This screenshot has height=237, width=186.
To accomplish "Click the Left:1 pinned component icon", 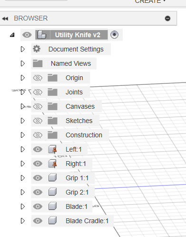I will pyautogui.click(x=53, y=149).
